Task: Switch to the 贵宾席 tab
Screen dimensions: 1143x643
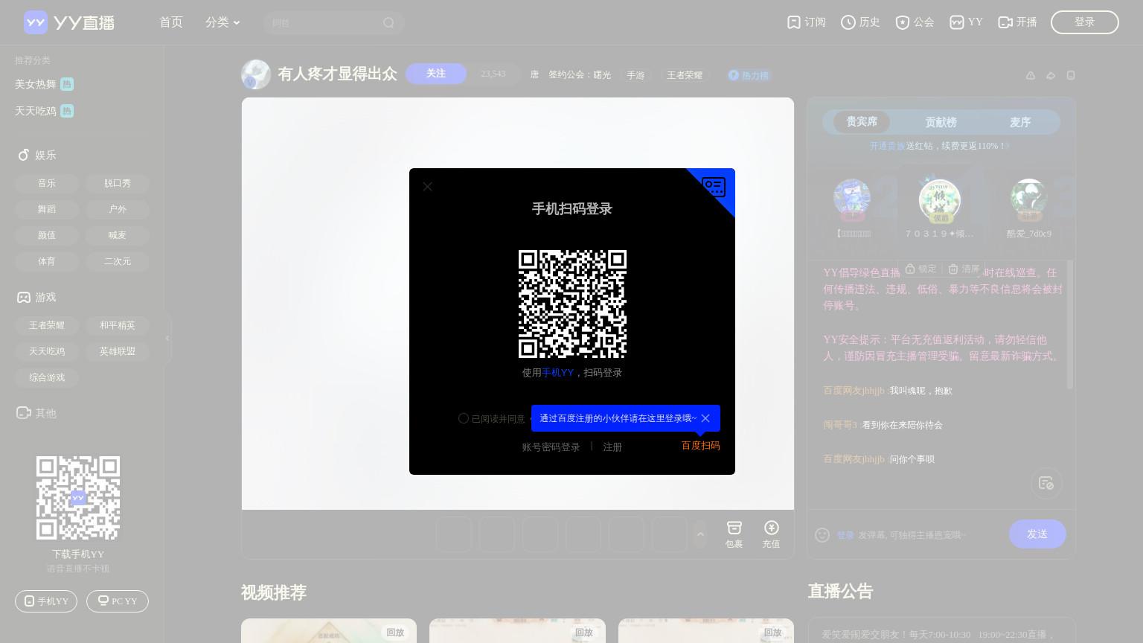Action: (x=862, y=121)
